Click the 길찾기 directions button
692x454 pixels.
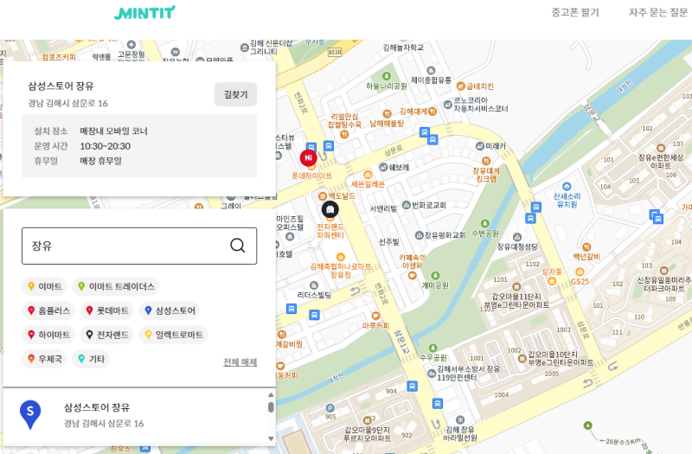[235, 94]
